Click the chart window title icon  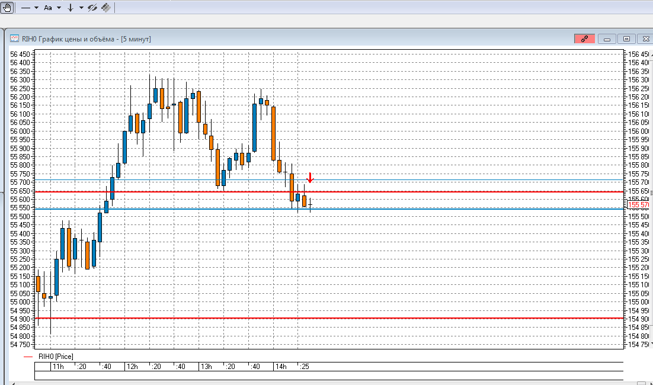[x=14, y=38]
